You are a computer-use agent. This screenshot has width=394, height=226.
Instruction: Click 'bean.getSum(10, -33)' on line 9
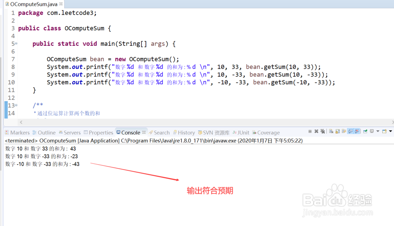[x=287, y=75]
